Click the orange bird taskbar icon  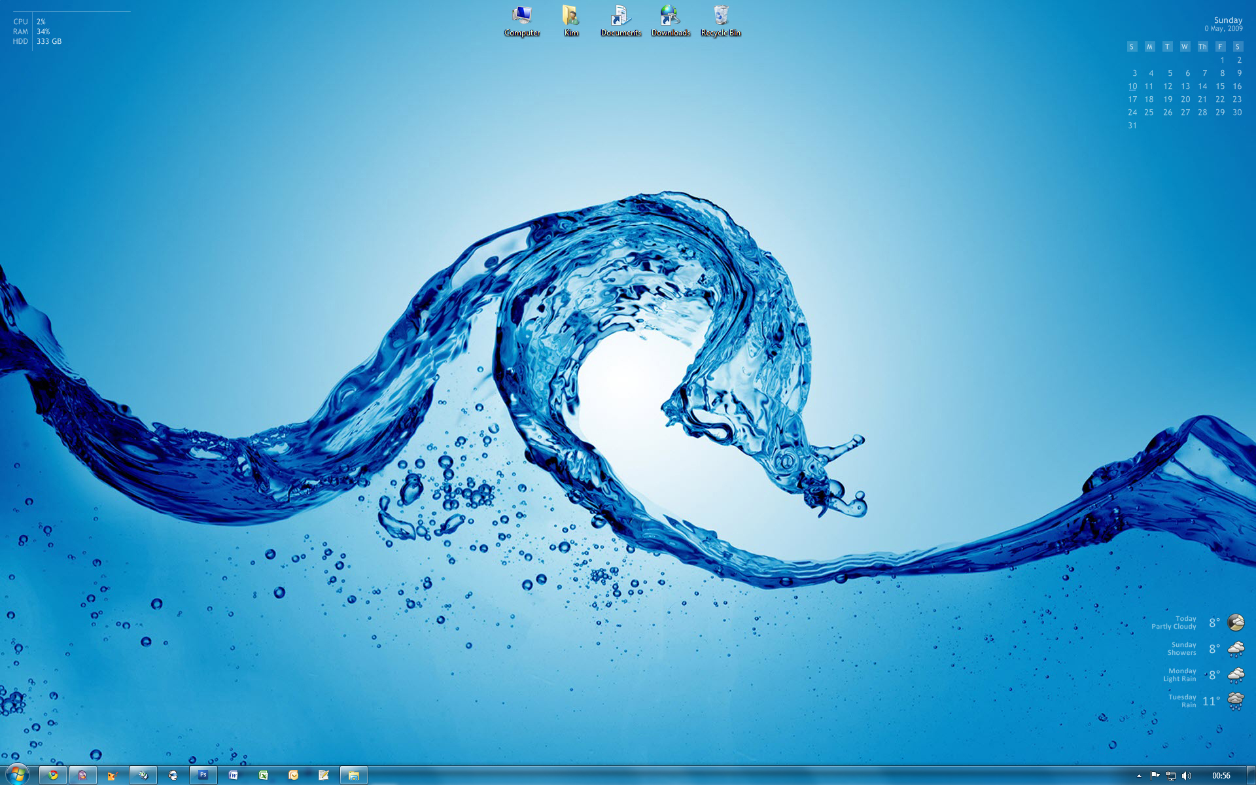pyautogui.click(x=112, y=775)
